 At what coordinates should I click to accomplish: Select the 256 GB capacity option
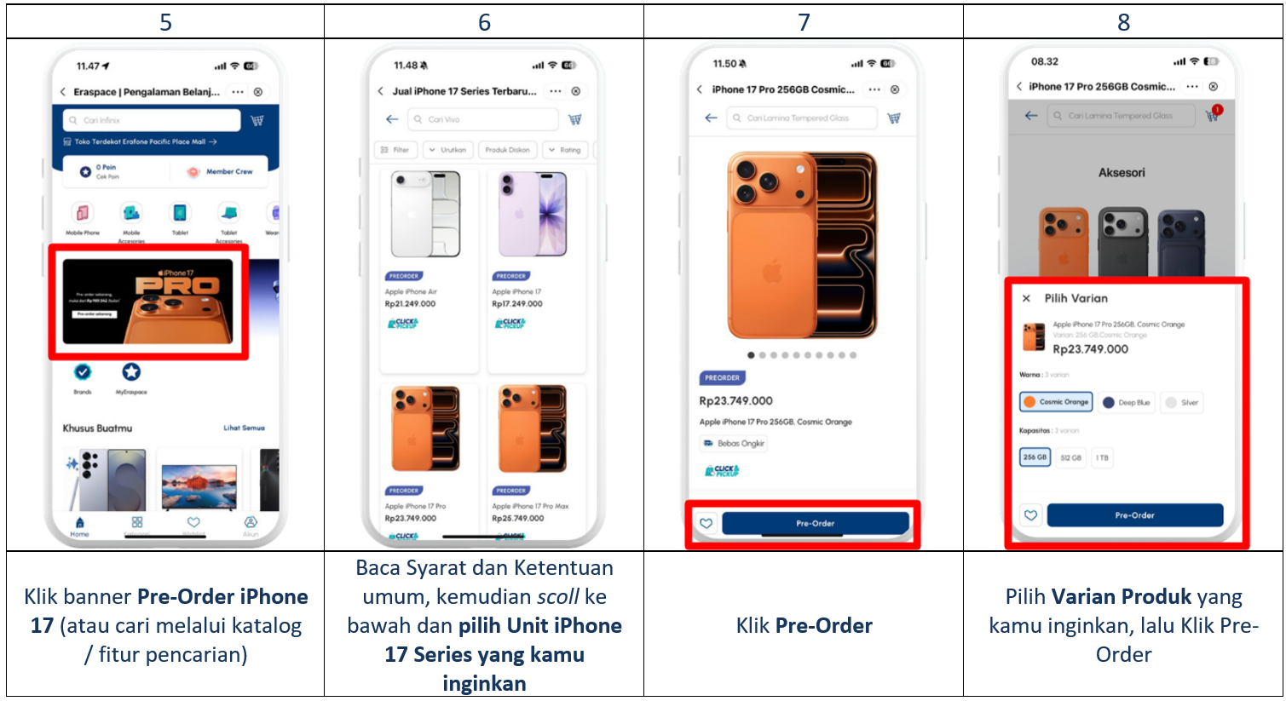point(1035,457)
